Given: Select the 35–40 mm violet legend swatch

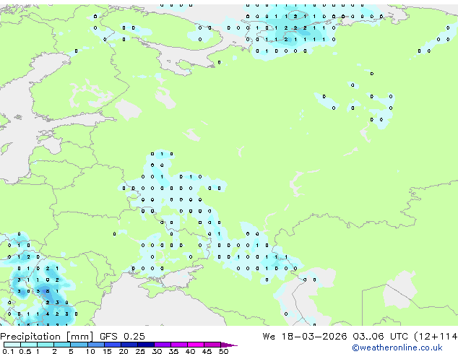Looking at the screenshot, I should (x=179, y=345).
